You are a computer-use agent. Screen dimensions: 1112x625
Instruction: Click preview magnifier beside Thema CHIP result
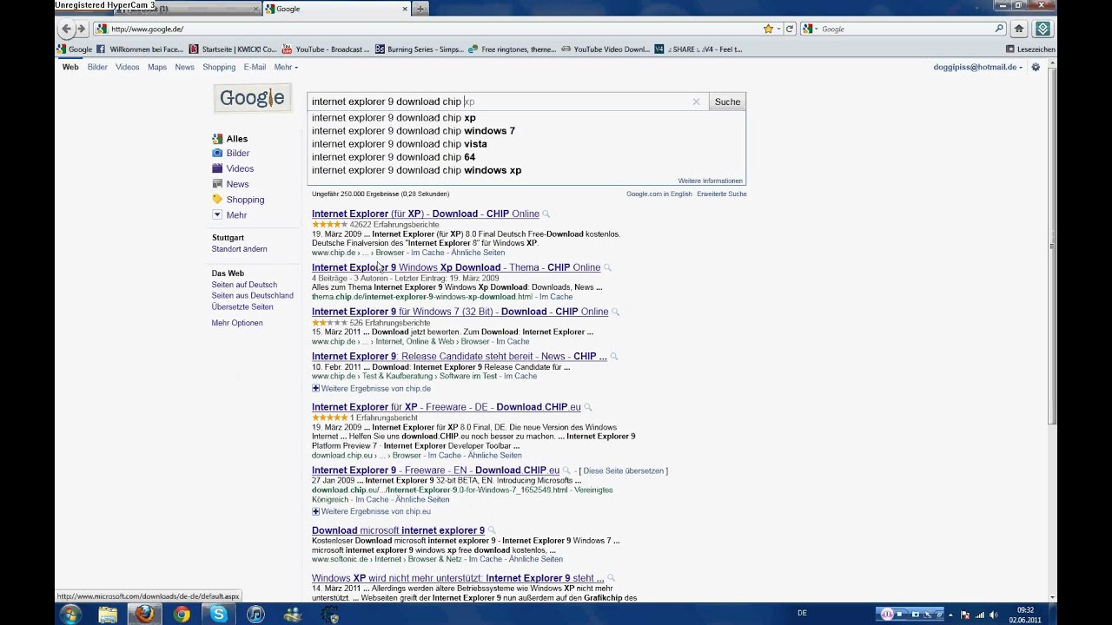pos(607,268)
